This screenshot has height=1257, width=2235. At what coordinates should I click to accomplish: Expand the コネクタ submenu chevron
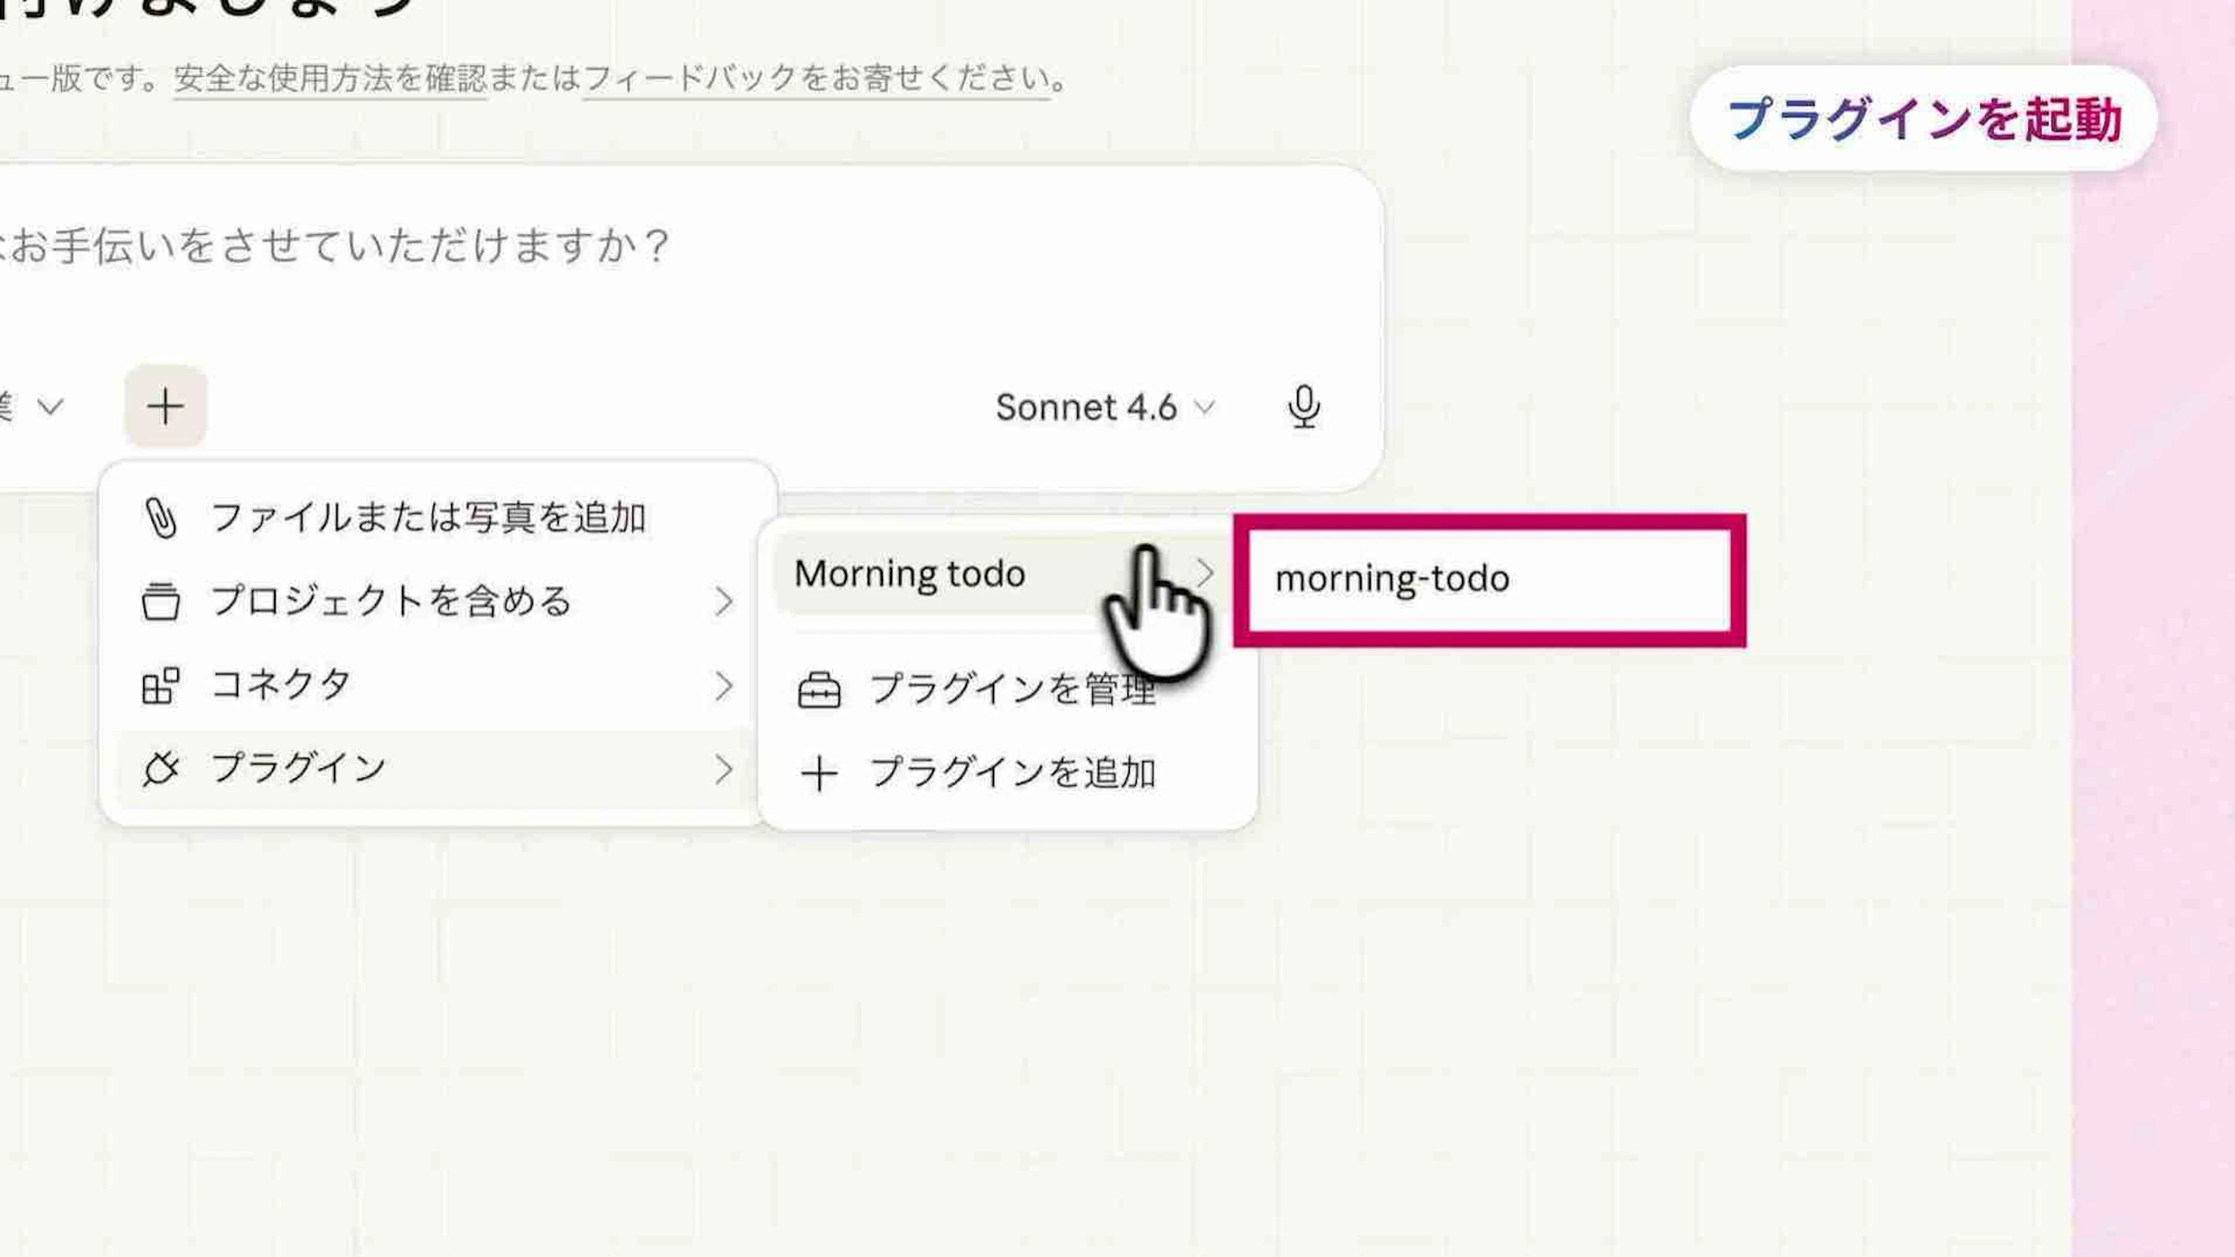pyautogui.click(x=723, y=686)
